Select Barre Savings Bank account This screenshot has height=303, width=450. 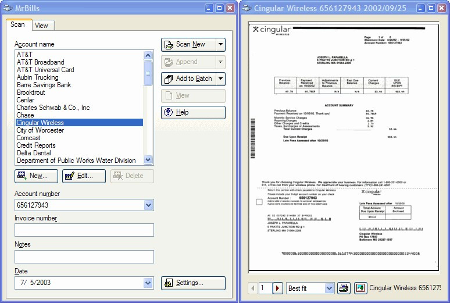click(x=79, y=85)
